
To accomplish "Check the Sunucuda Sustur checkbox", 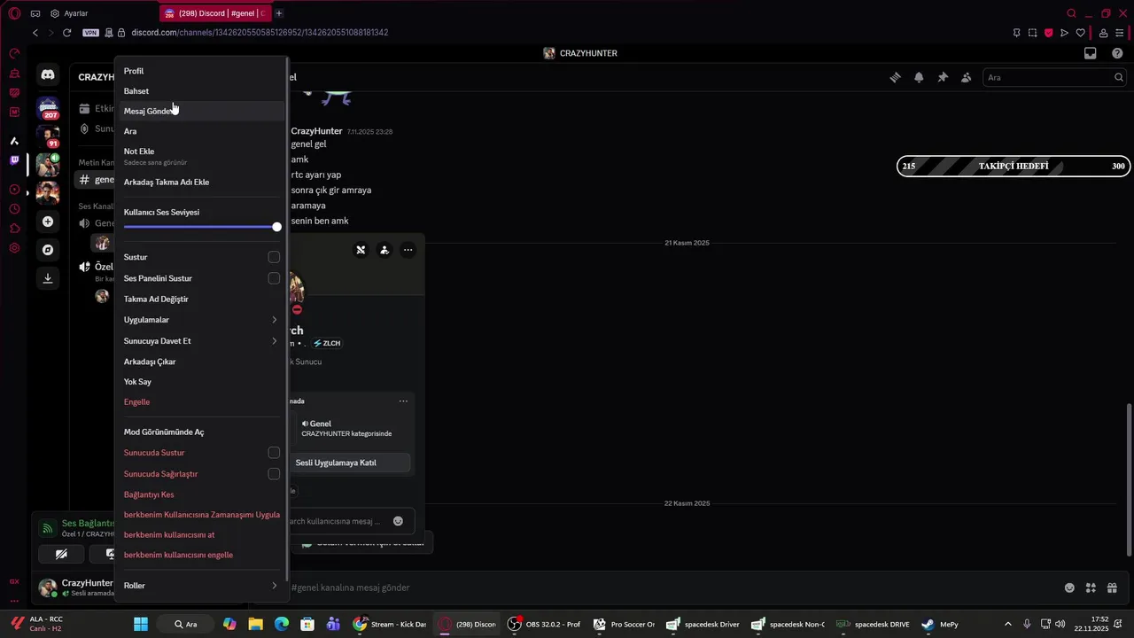I will (274, 453).
